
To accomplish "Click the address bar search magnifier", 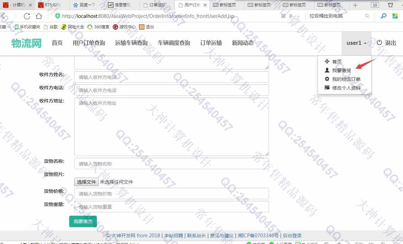I will pos(367,16).
